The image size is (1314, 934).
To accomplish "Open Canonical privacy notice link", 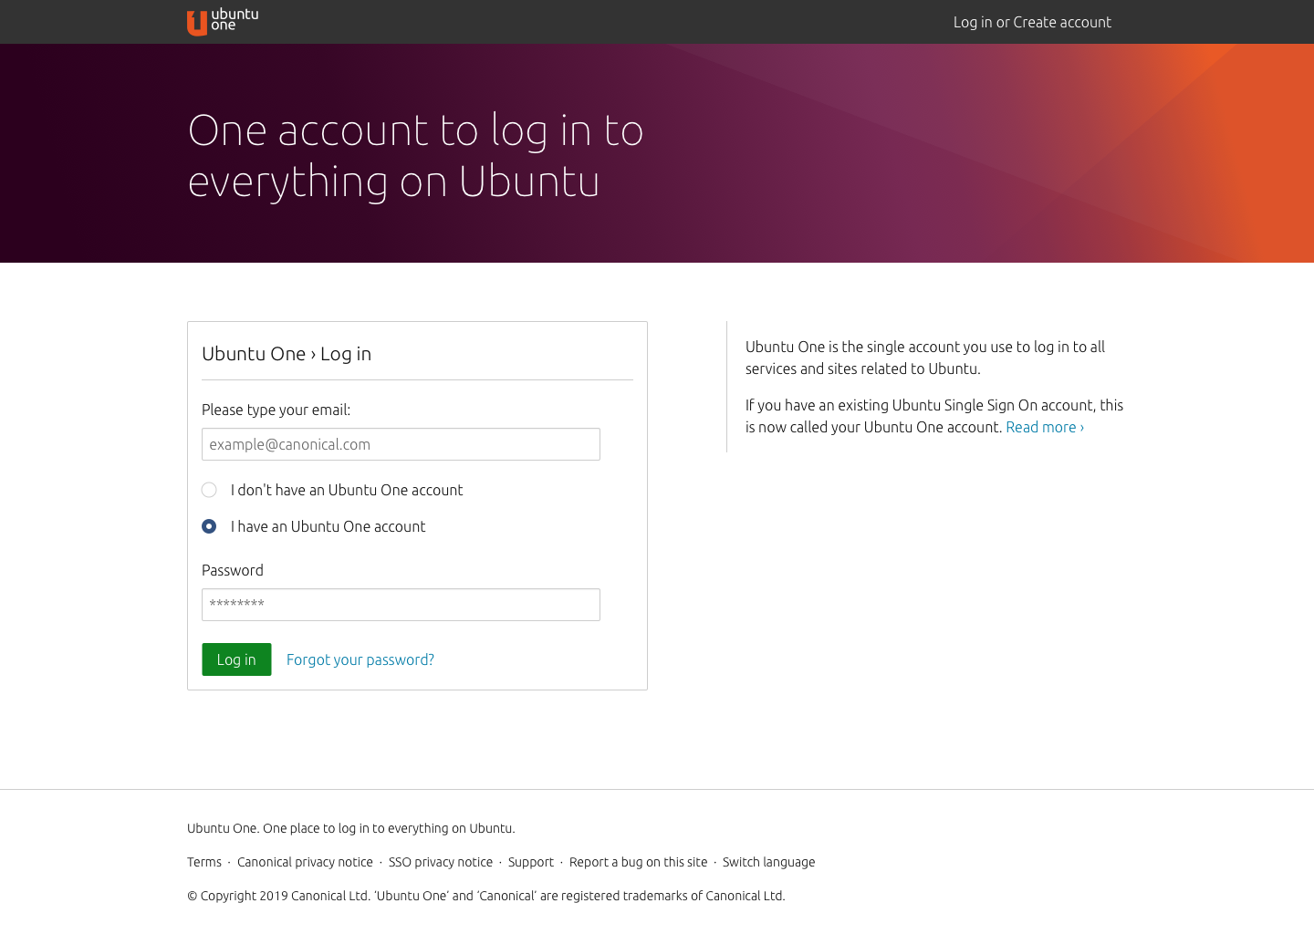I will point(305,862).
